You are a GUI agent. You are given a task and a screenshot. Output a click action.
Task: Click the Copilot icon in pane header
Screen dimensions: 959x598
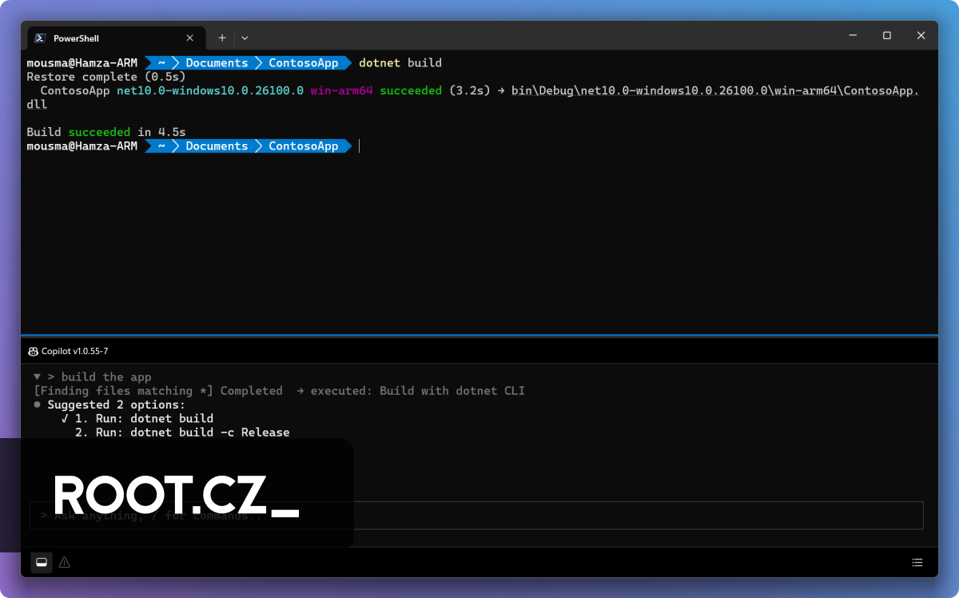(33, 351)
